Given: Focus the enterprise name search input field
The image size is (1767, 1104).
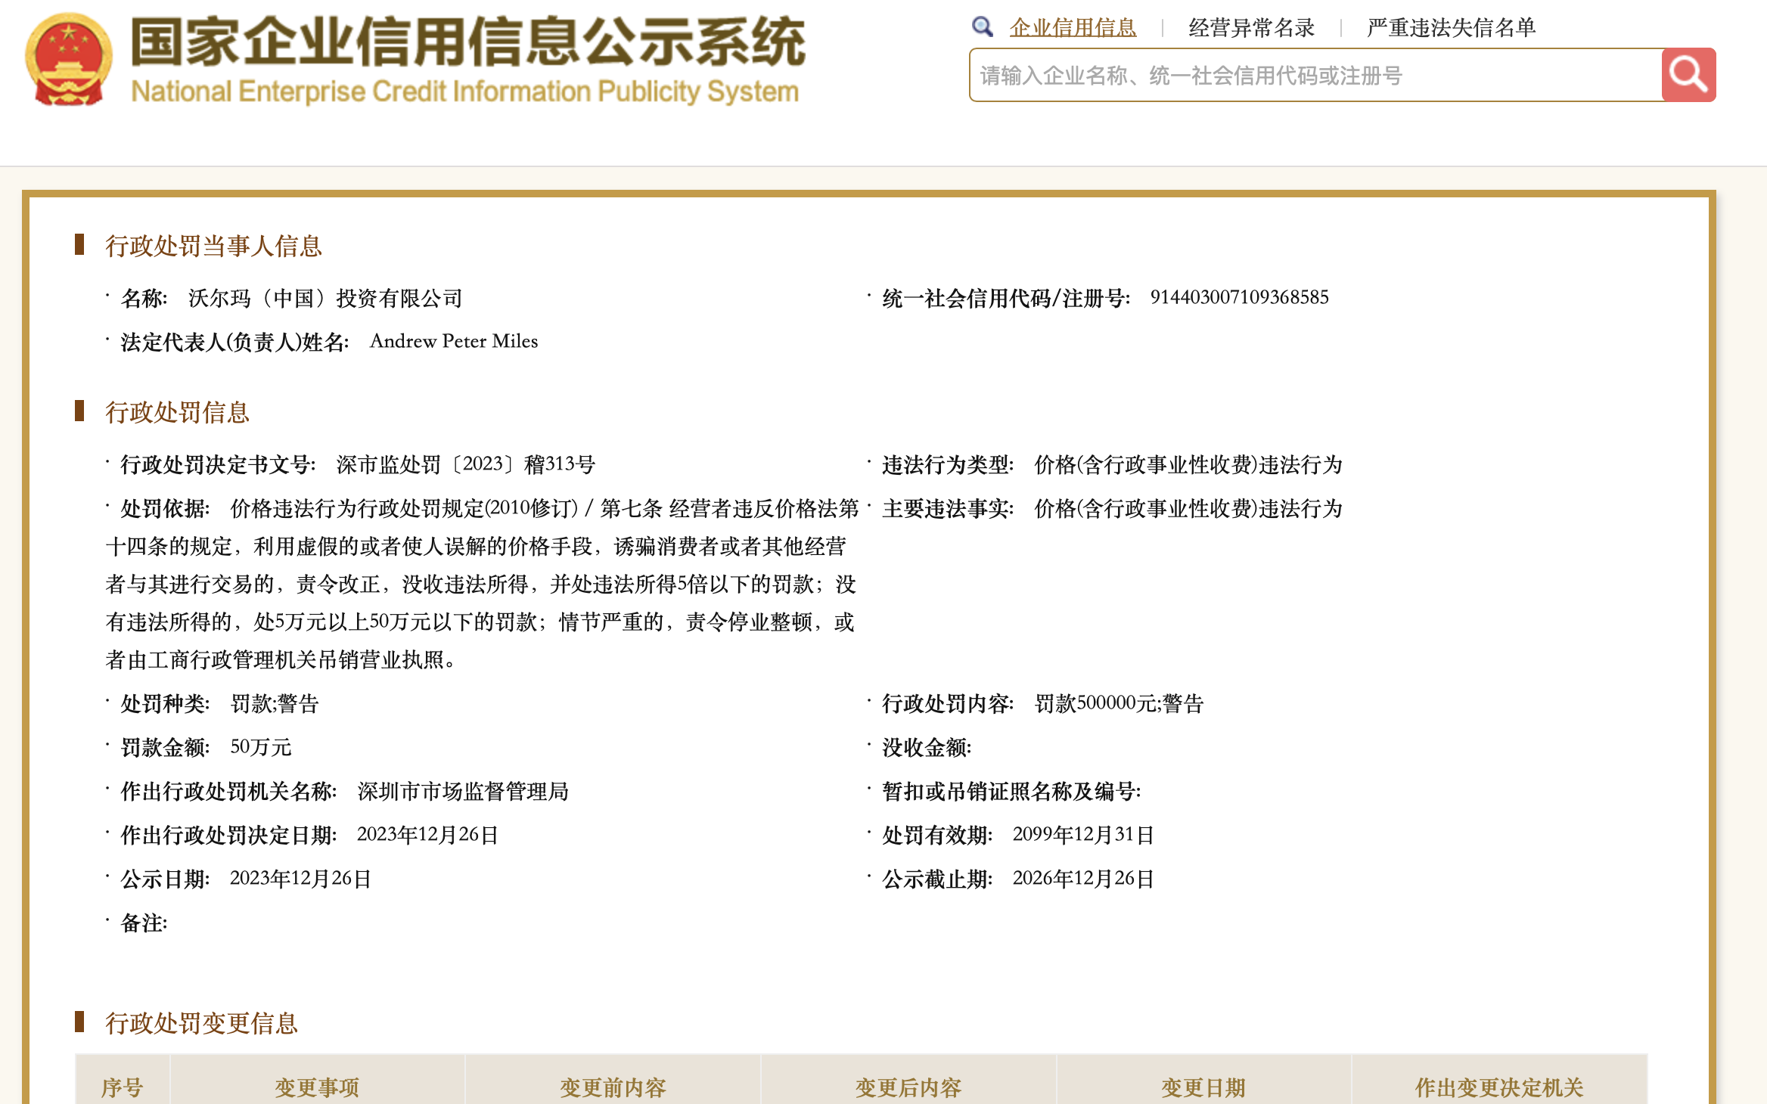Looking at the screenshot, I should point(1315,75).
